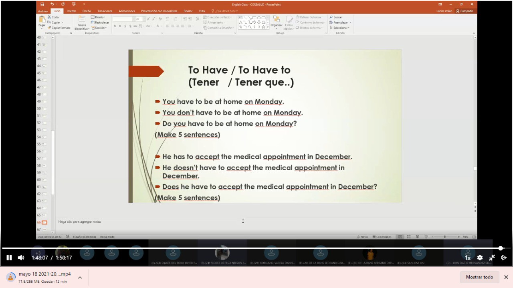This screenshot has width=513, height=288.
Task: Click the Undo arrow icon
Action: tap(52, 4)
